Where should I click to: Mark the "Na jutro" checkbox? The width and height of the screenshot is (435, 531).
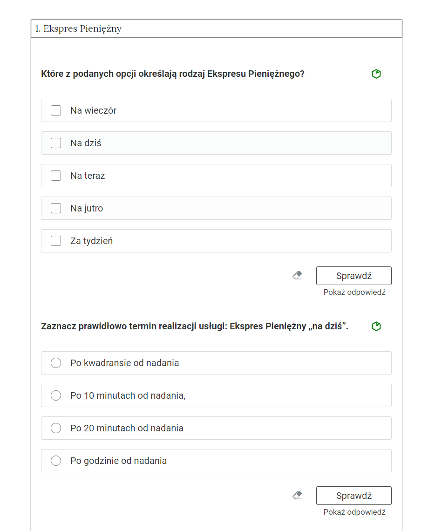tap(56, 208)
